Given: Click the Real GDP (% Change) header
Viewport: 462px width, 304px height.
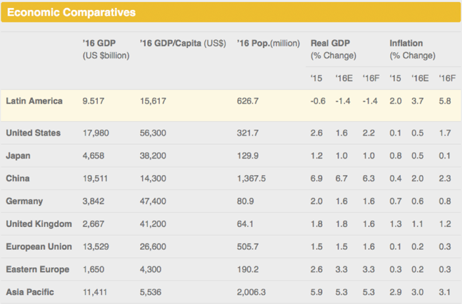Looking at the screenshot, I should coord(333,49).
